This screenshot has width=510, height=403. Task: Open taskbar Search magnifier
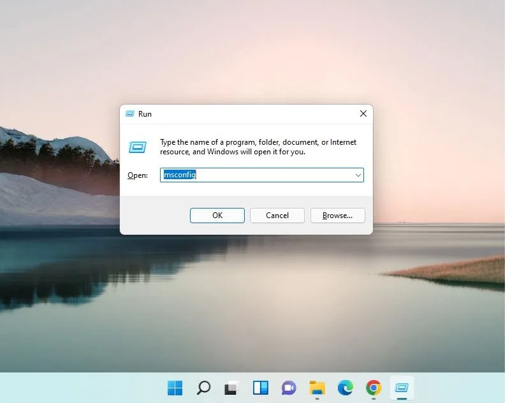click(x=203, y=388)
